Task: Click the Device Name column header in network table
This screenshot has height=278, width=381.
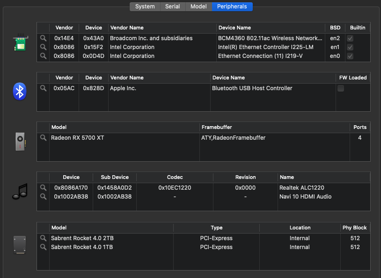Action: click(234, 28)
